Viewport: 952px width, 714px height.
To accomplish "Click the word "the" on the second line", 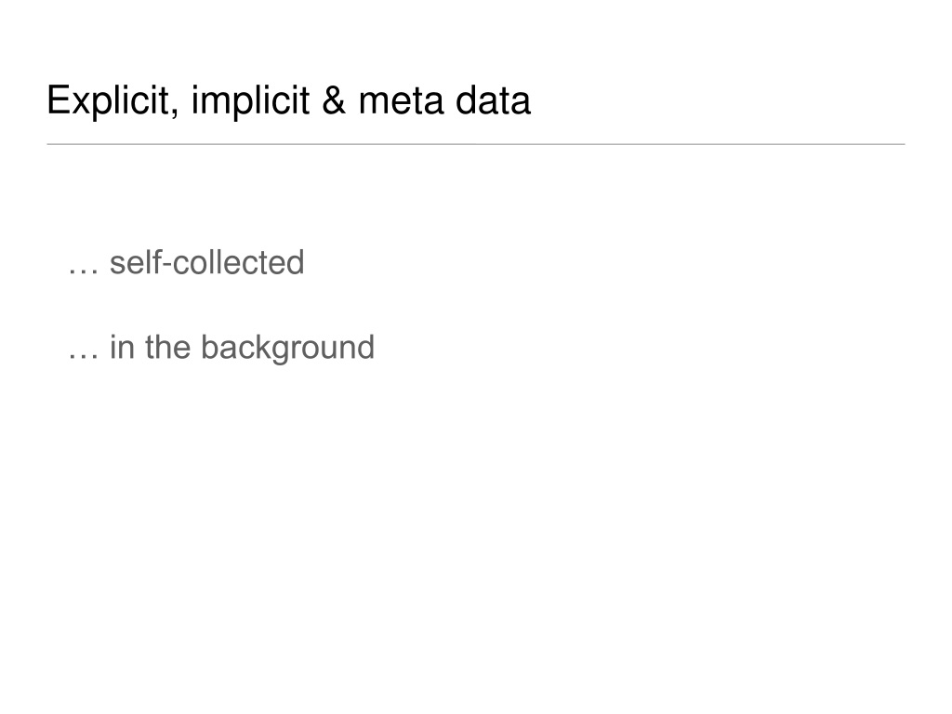I will [167, 348].
